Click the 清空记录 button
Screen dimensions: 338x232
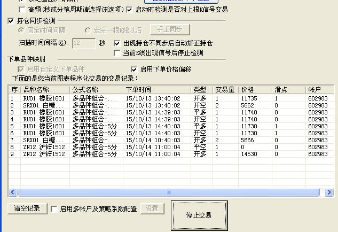(x=27, y=208)
